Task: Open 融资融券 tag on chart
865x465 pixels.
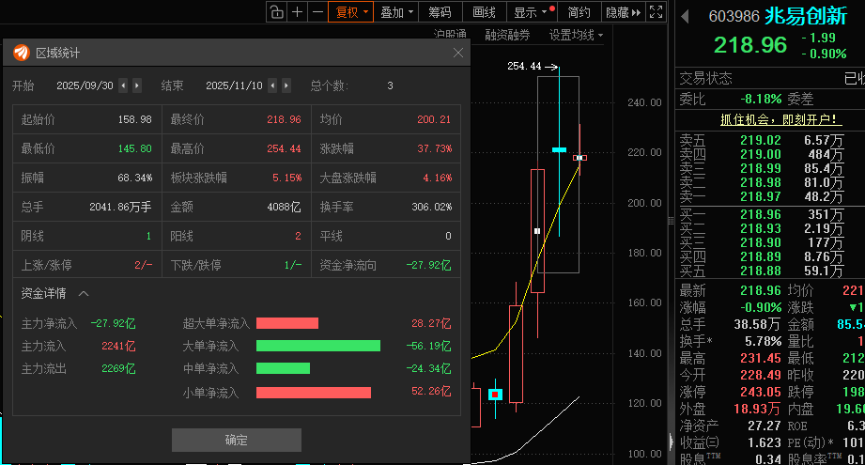Action: click(507, 36)
